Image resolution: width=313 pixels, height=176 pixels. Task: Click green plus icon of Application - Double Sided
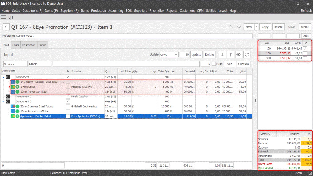click(17, 116)
